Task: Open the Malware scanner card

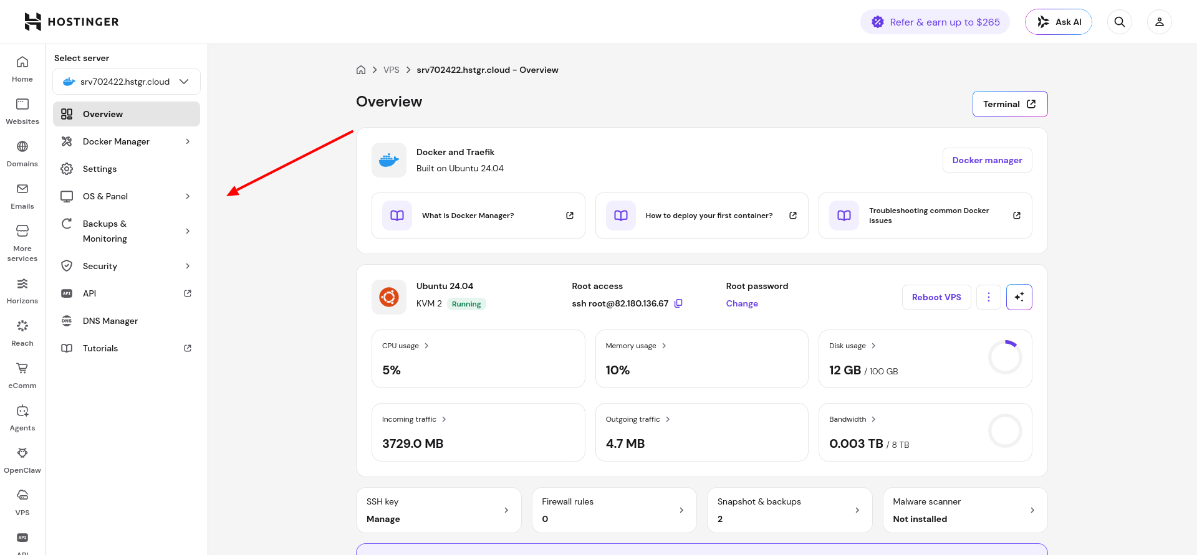Action: 965,510
